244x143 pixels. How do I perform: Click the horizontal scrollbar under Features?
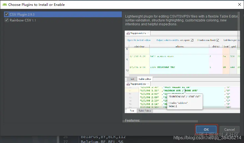click(160, 121)
